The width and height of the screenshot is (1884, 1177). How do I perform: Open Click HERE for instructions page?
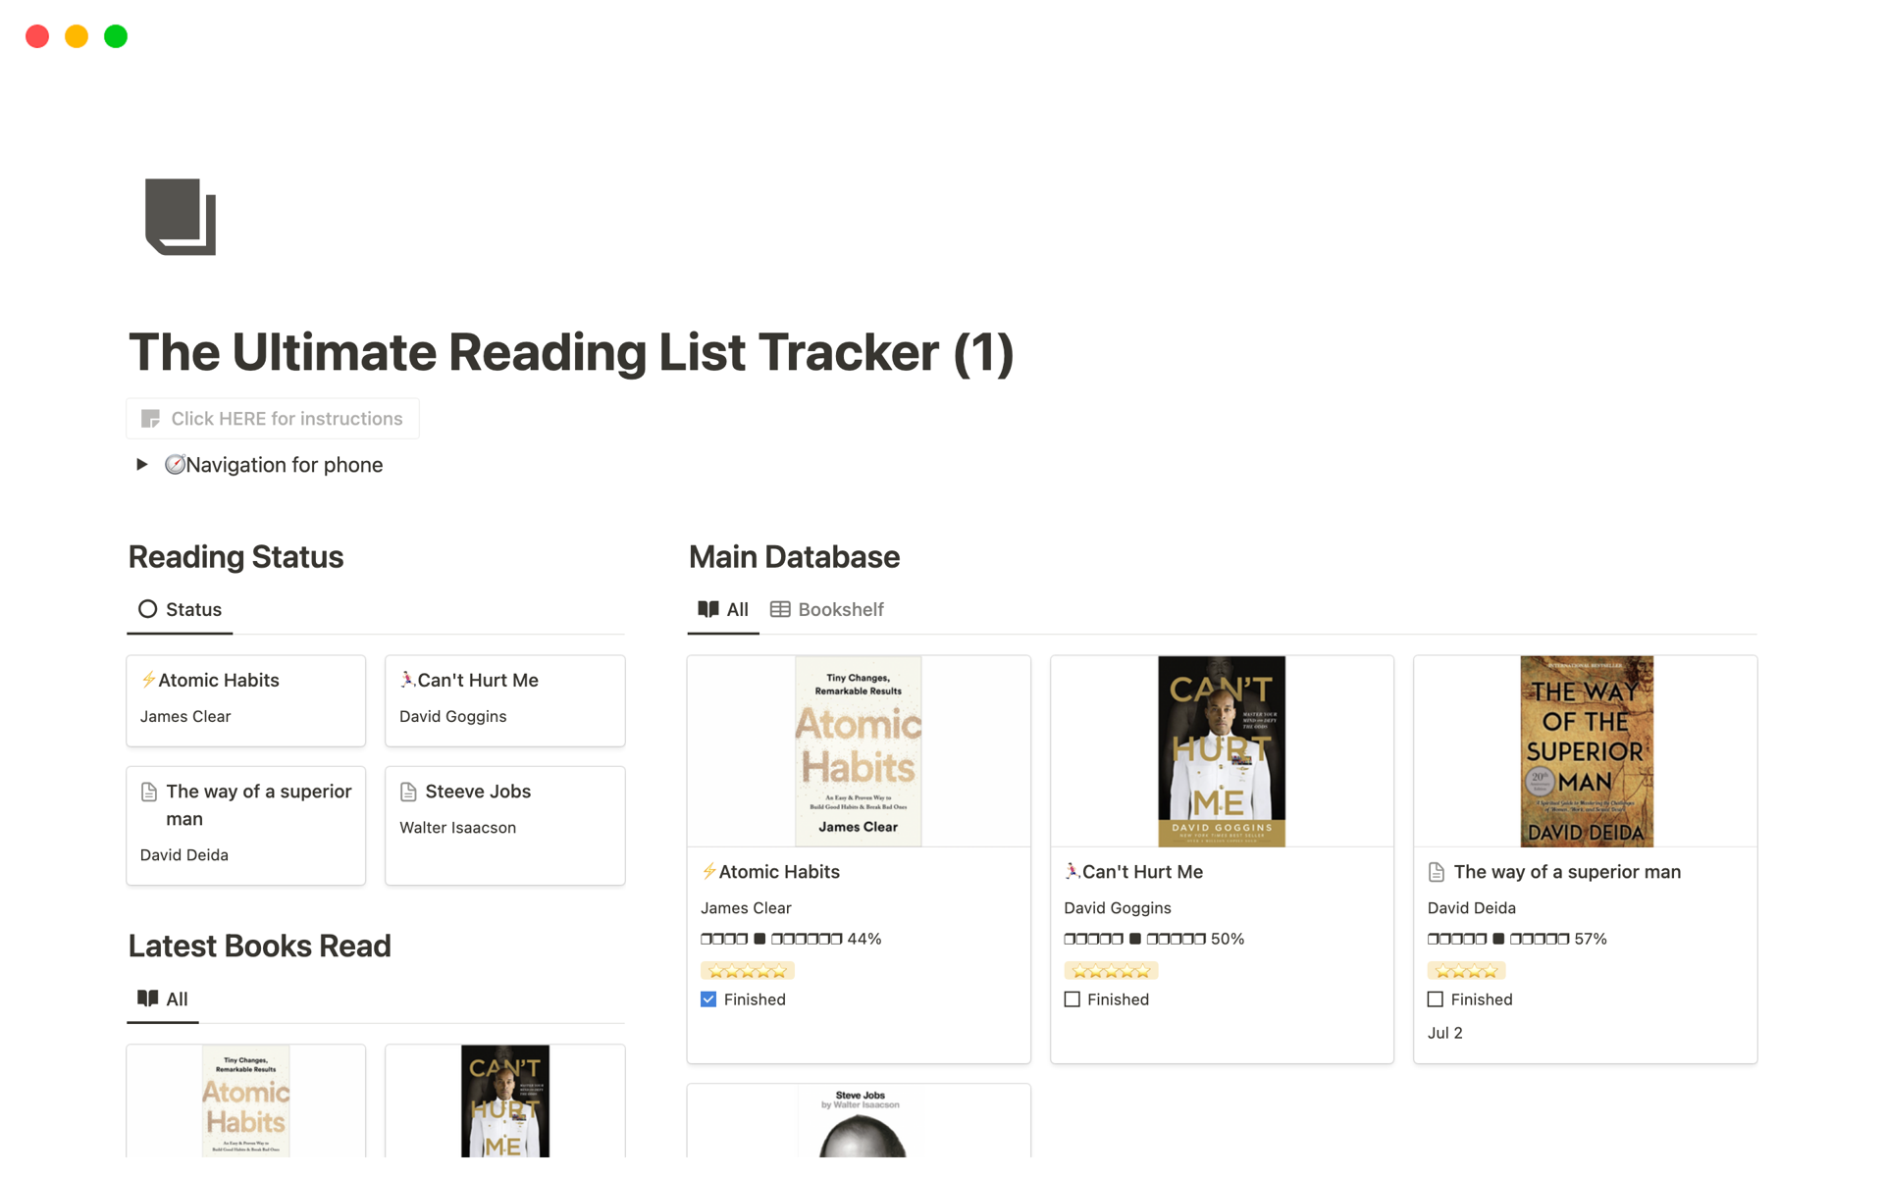coord(287,419)
